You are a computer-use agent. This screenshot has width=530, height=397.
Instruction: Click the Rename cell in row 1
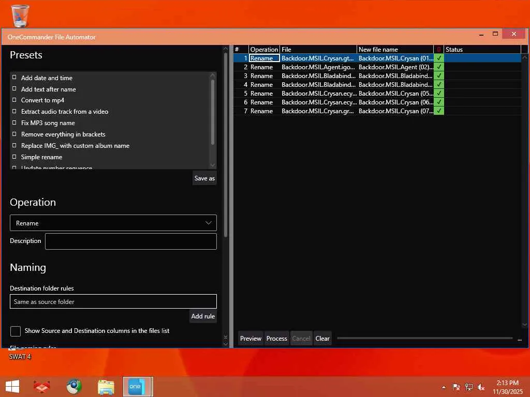tap(264, 58)
